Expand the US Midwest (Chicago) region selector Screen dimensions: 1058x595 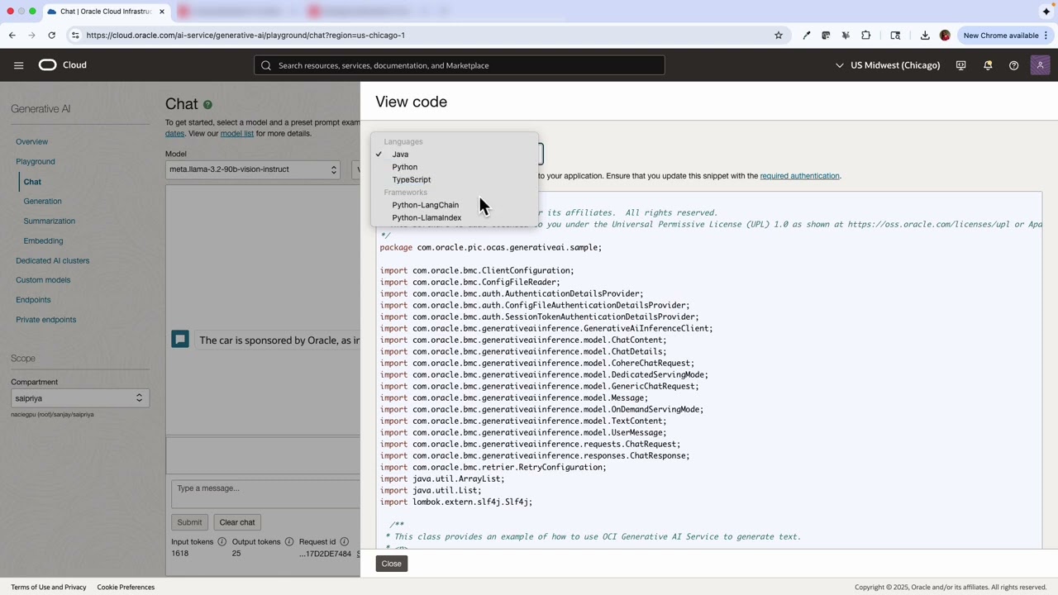(888, 65)
